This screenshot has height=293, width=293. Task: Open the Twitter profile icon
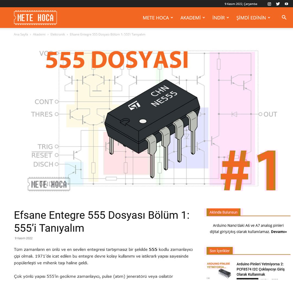278,4
